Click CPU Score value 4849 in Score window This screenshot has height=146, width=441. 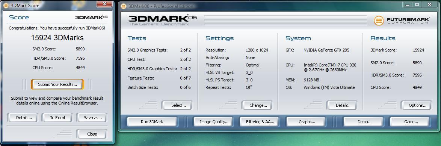80,68
